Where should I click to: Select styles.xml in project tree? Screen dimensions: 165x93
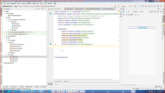click(14, 61)
